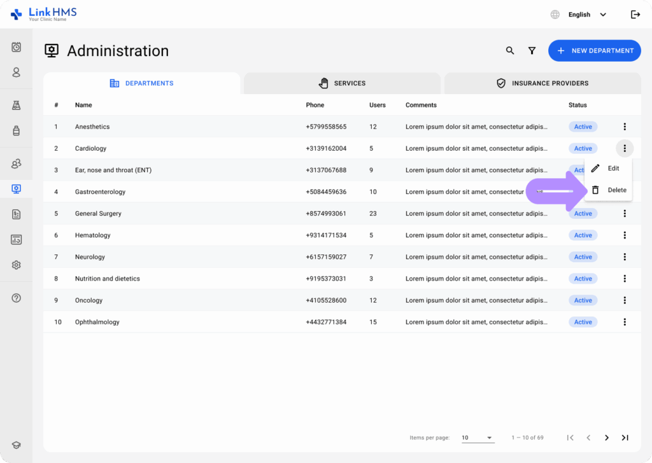Switch to the Insurance Providers tab
652x463 pixels.
pyautogui.click(x=542, y=83)
